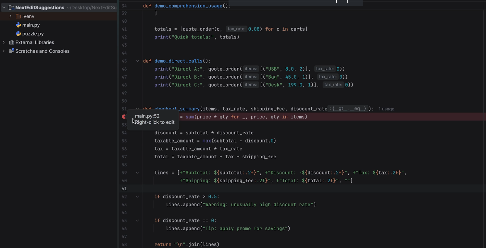Viewport: 486px width, 248px height.
Task: Click line number 54 in gutter
Action: tap(124, 133)
